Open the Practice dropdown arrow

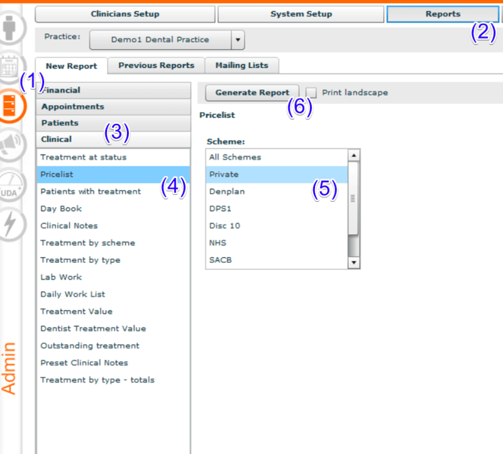tap(238, 40)
